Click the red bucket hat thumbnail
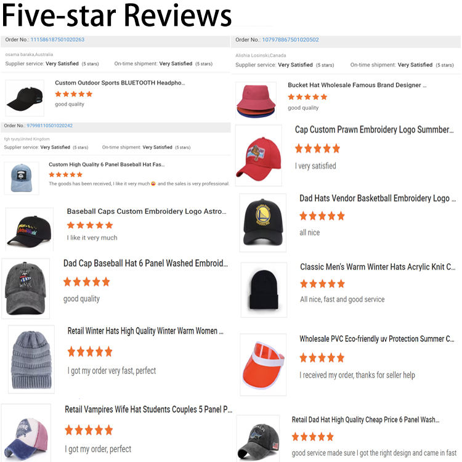 (256, 100)
